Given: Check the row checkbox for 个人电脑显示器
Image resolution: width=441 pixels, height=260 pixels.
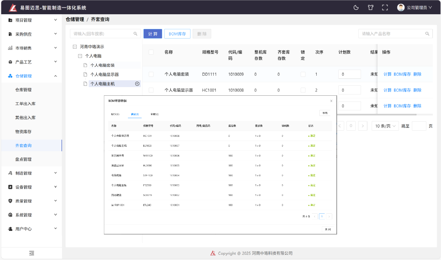Looking at the screenshot, I should click(151, 90).
